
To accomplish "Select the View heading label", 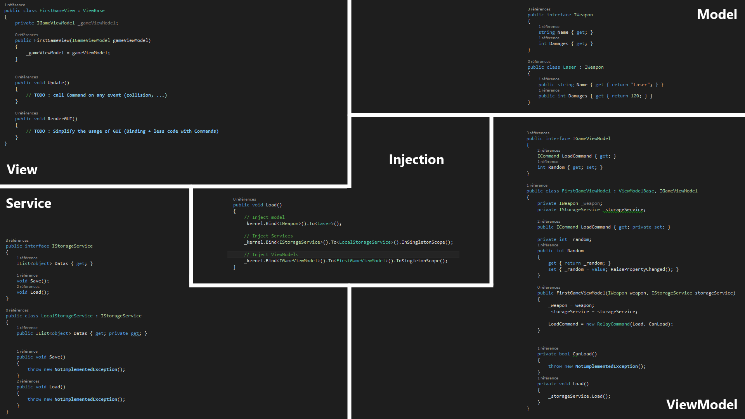I will 22,170.
